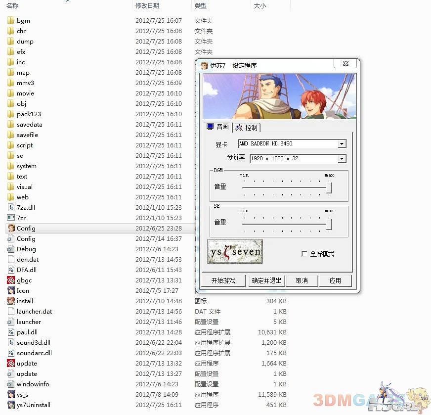Select the inc folder name
This screenshot has width=431, height=415.
21,62
